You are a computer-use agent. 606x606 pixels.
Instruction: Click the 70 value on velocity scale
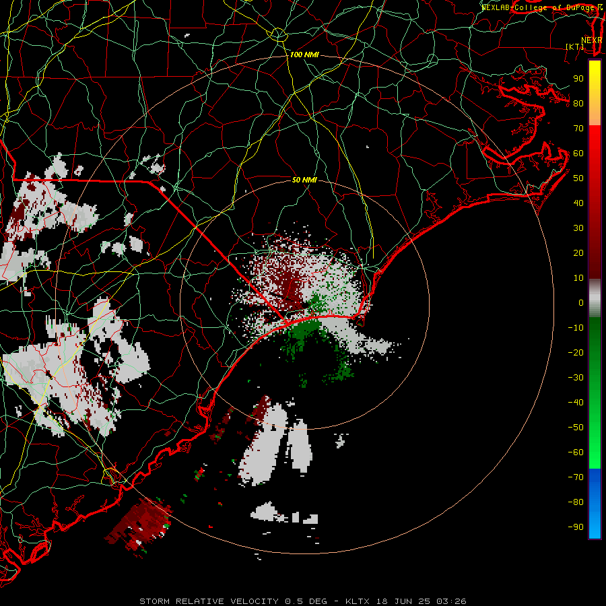(x=578, y=129)
